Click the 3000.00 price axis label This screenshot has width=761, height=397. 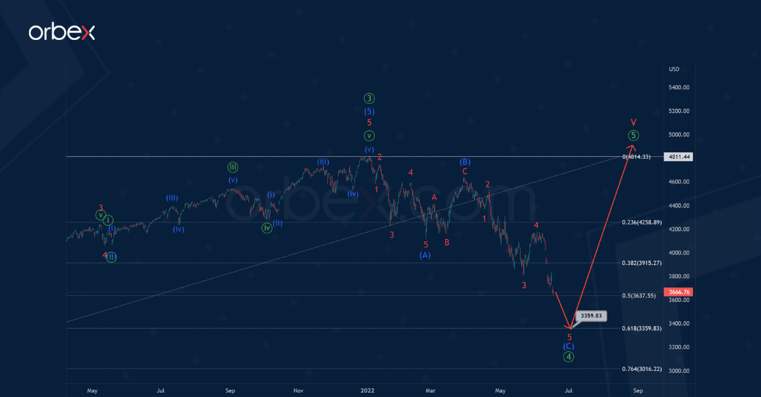click(x=680, y=371)
